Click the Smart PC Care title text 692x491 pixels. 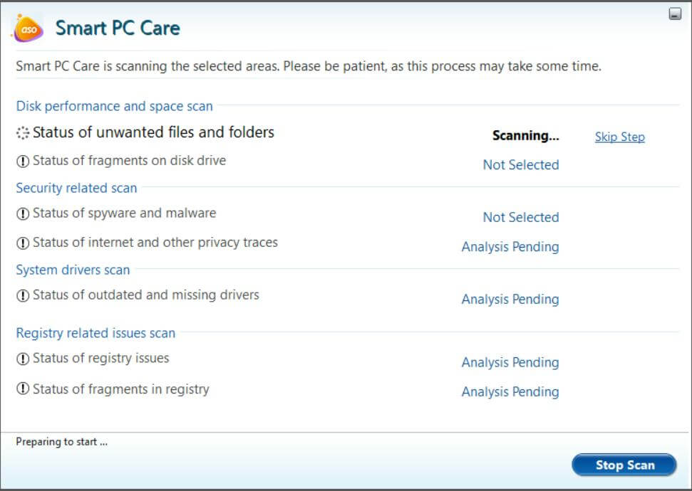click(118, 28)
